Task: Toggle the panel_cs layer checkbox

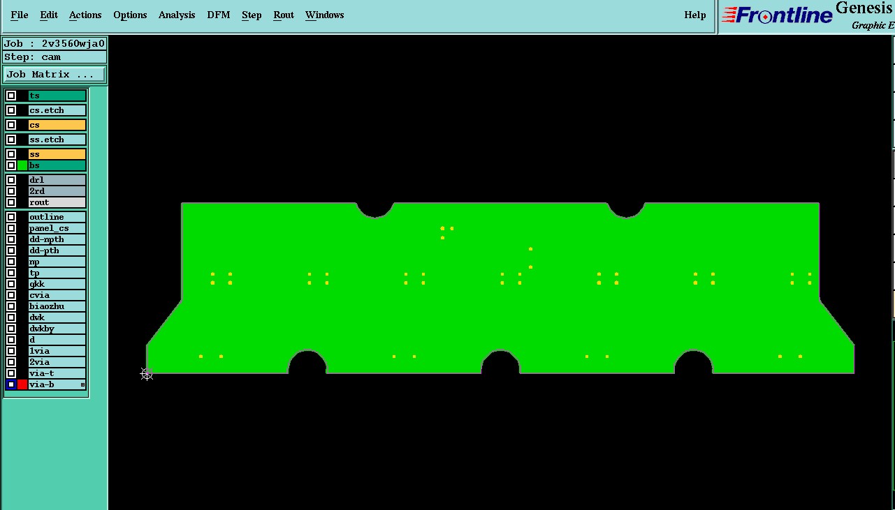Action: click(x=11, y=228)
